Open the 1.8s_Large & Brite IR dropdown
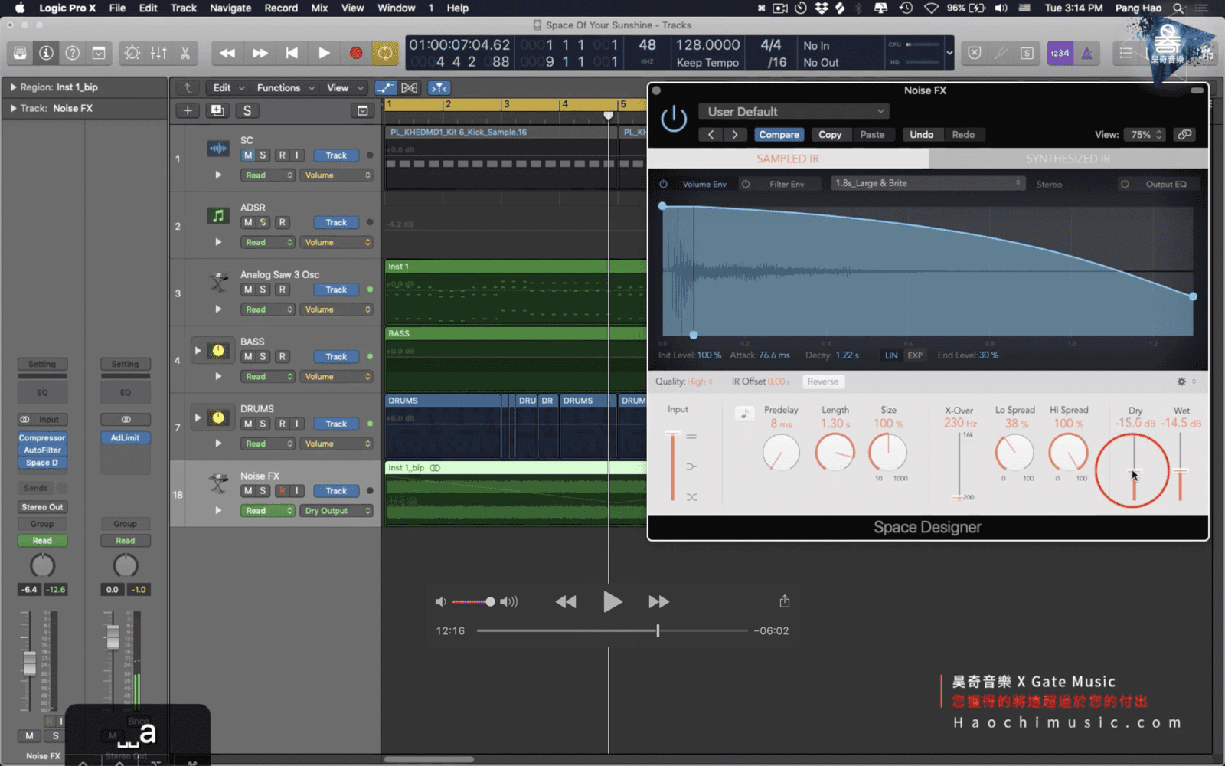Screen dimensions: 1225x766 coord(928,183)
